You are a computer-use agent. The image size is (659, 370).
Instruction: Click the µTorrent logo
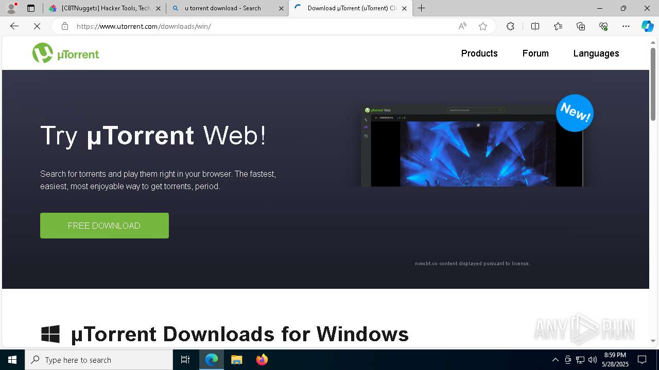pyautogui.click(x=65, y=53)
